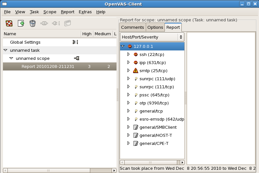
Task: Open the Scope menu
Action: pyautogui.click(x=50, y=12)
